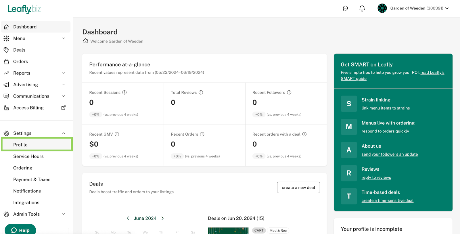460x234 pixels.
Task: Click create a time-sensitive deal link
Action: coord(387,201)
